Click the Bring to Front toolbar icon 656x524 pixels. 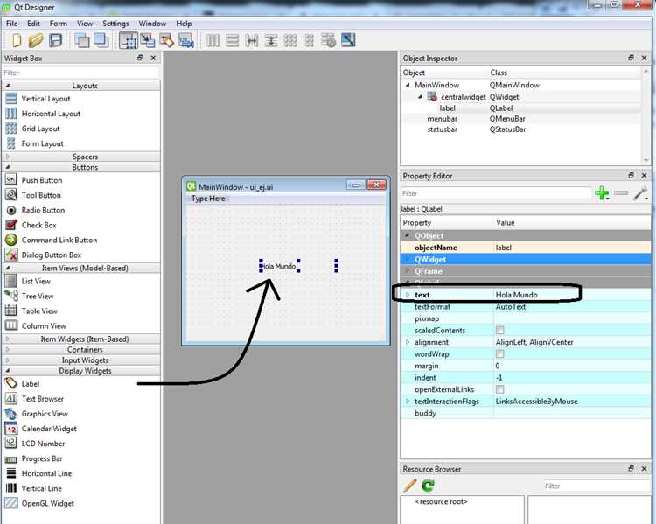[x=101, y=40]
